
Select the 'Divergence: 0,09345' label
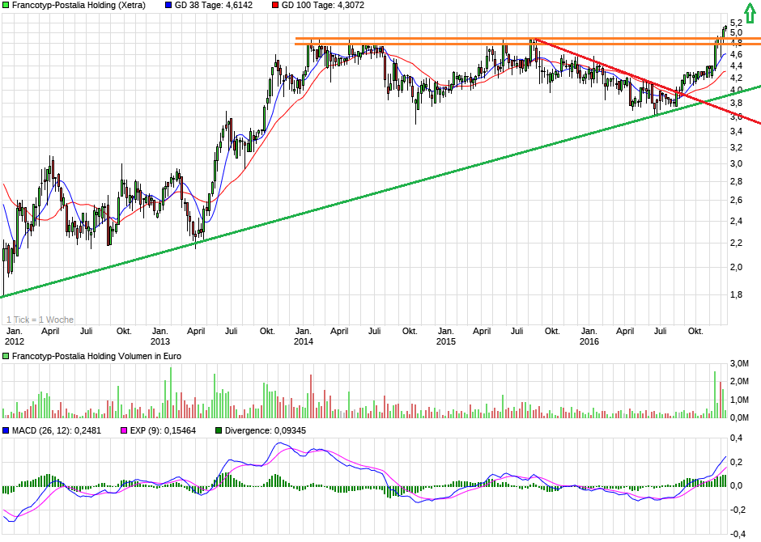point(266,430)
